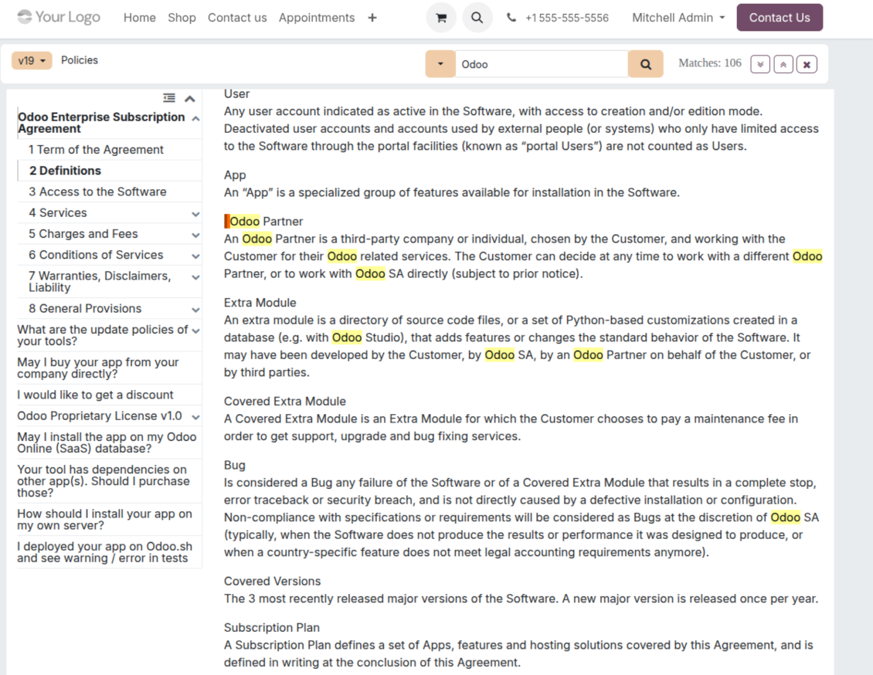The height and width of the screenshot is (675, 873).
Task: Open the search options dropdown arrow
Action: [x=440, y=64]
